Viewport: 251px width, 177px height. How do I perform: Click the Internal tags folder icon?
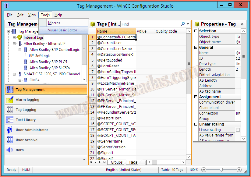point(20,37)
